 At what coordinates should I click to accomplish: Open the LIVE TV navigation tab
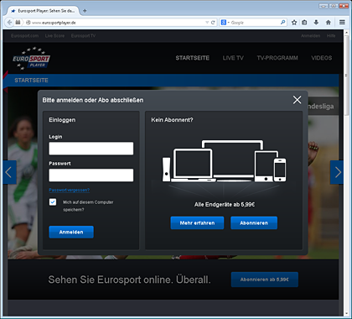click(233, 58)
